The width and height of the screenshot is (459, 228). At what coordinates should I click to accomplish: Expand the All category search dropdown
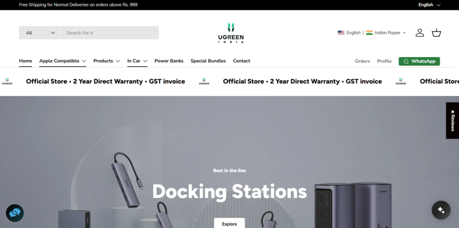39,32
